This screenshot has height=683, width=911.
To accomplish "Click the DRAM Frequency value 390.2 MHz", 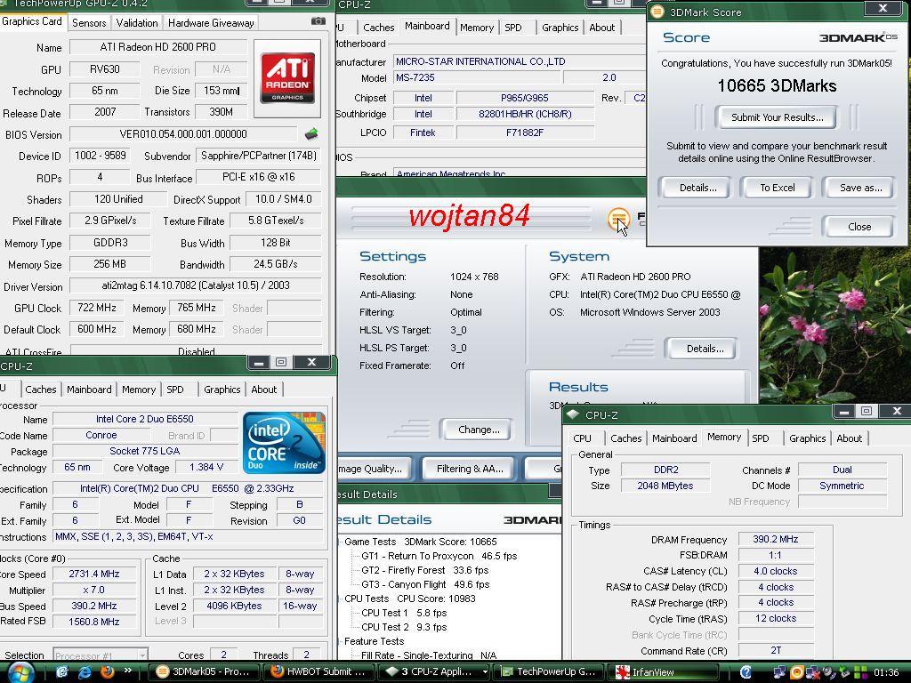I will click(776, 540).
